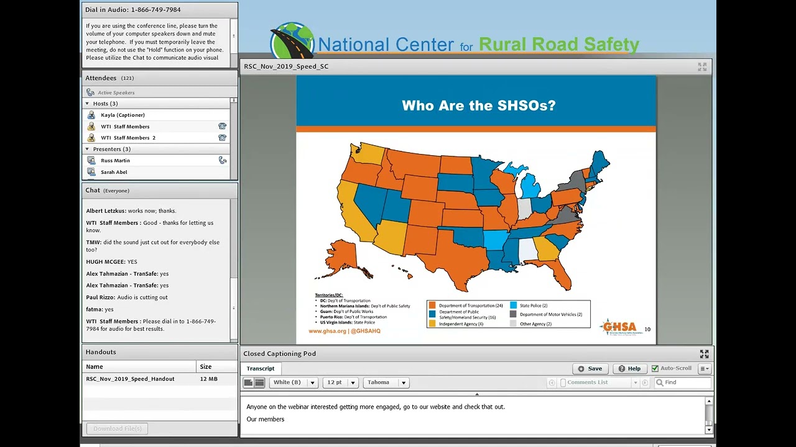Click HUGH MCGEE: YES chat message
Viewport: 796px width, 447px height.
(112, 262)
